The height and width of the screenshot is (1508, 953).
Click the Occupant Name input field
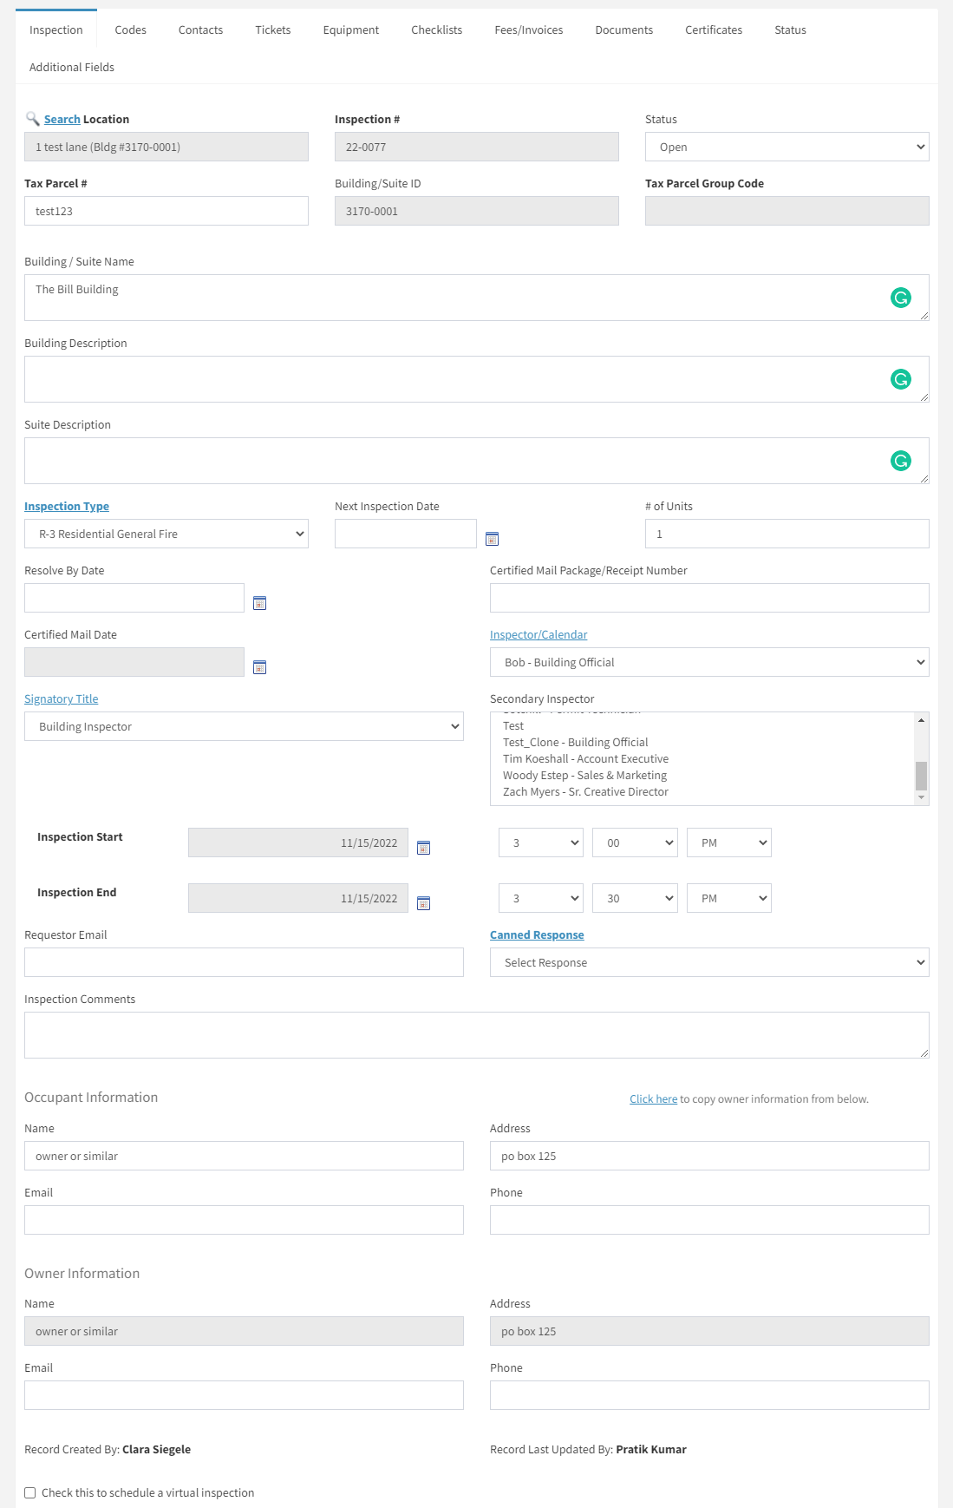pyautogui.click(x=244, y=1156)
